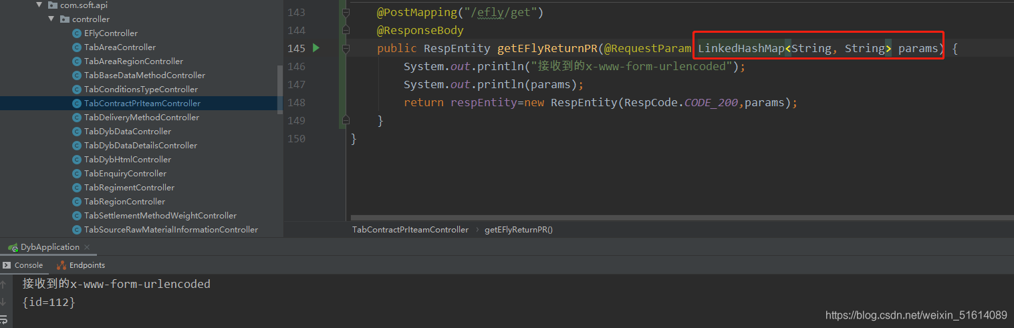
Task: Click LinkedHashMap in the method signature
Action: point(741,48)
